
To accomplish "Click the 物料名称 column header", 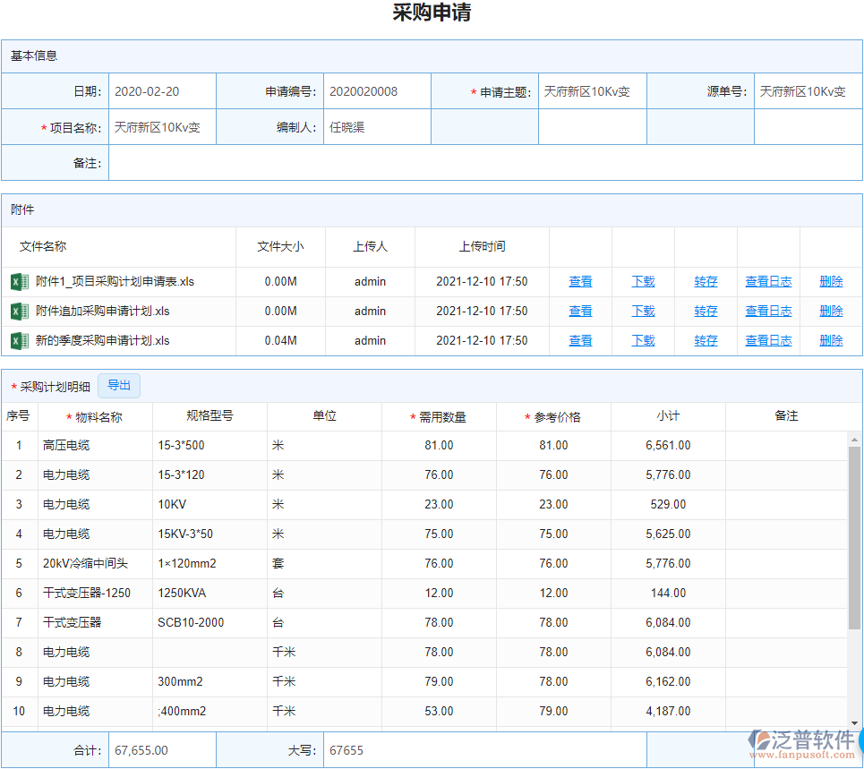I will tap(98, 417).
